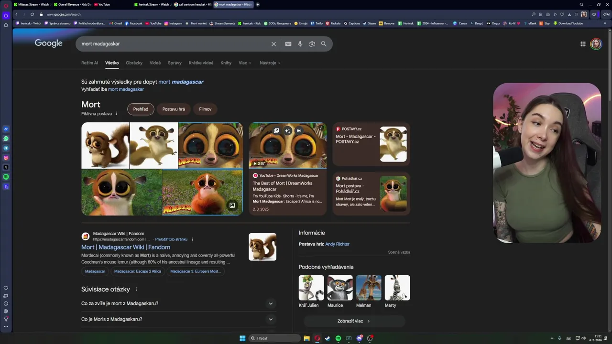Image resolution: width=612 pixels, height=344 pixels.
Task: Click the Preložiť túto stránku link
Action: click(171, 239)
